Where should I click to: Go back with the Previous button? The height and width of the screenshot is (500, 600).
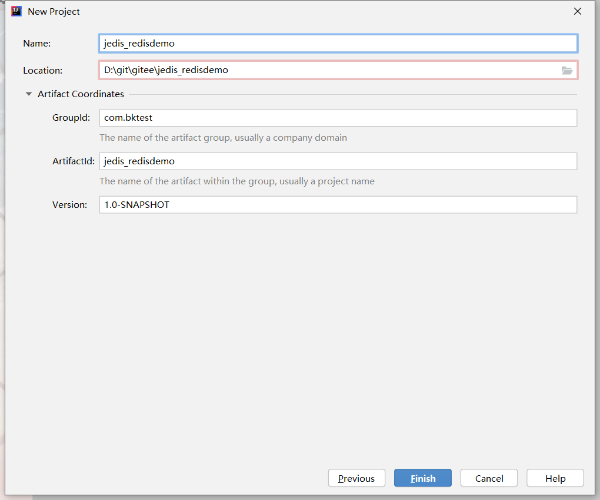click(x=356, y=478)
